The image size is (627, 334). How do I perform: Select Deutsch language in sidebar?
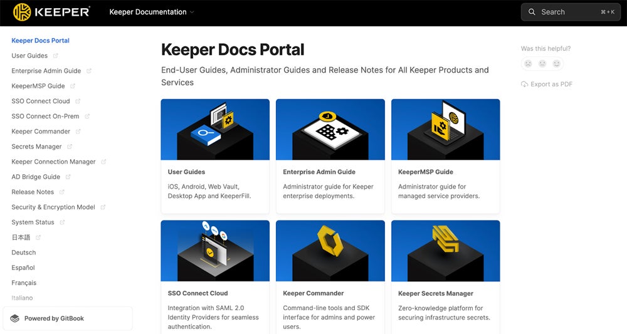(x=24, y=253)
